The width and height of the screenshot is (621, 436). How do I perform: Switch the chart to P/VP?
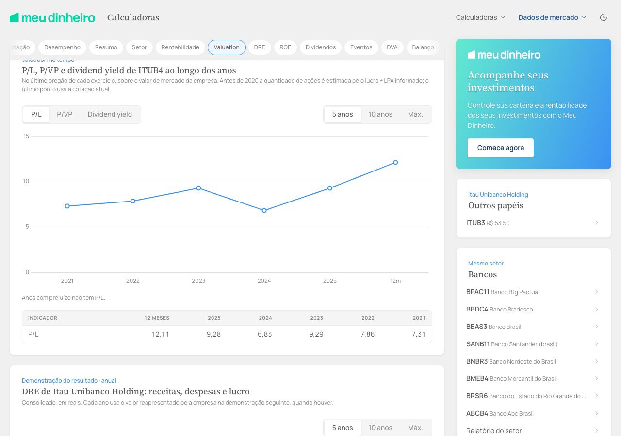pyautogui.click(x=65, y=114)
